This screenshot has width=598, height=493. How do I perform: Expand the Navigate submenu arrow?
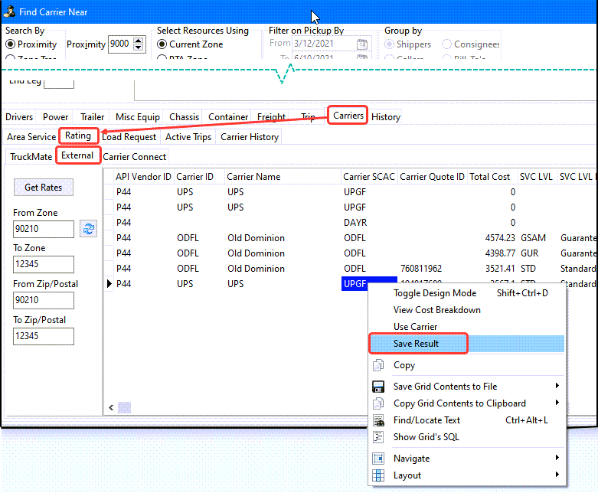pyautogui.click(x=557, y=459)
